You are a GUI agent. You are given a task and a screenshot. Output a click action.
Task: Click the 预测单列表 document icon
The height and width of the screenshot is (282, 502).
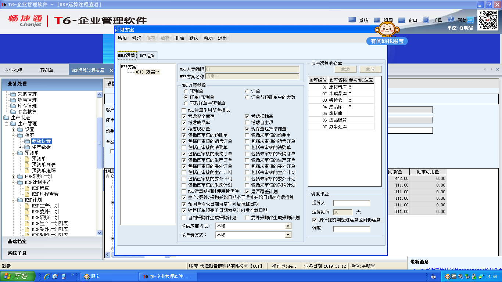[x=27, y=164]
